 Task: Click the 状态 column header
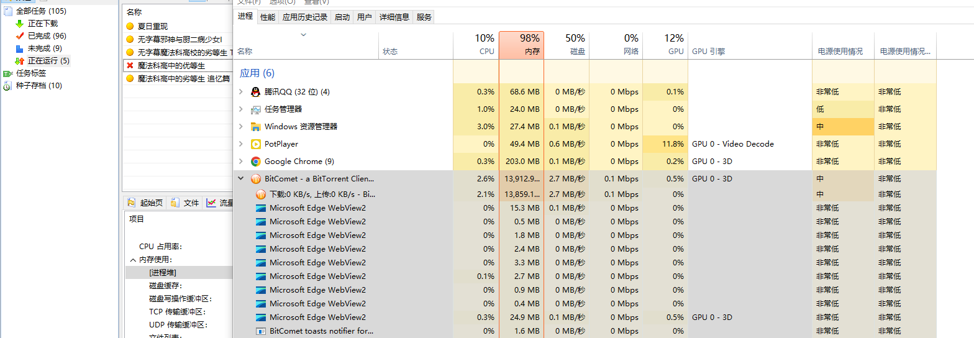point(416,45)
